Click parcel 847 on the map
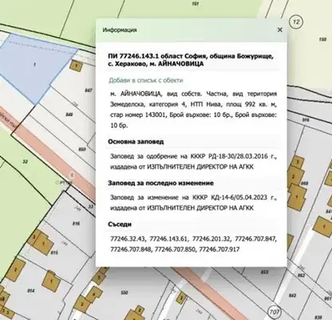 89,90
